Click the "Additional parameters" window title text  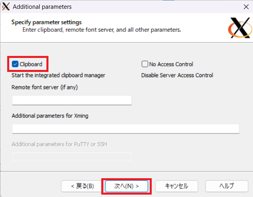pos(42,7)
